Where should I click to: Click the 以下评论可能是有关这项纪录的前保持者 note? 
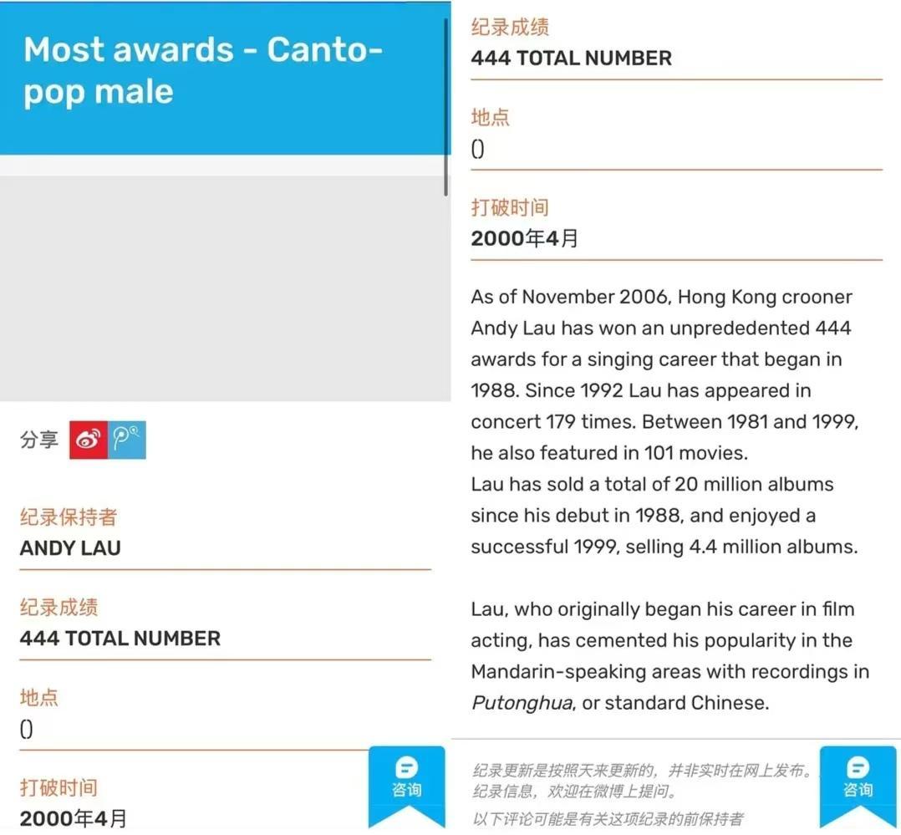tap(608, 819)
